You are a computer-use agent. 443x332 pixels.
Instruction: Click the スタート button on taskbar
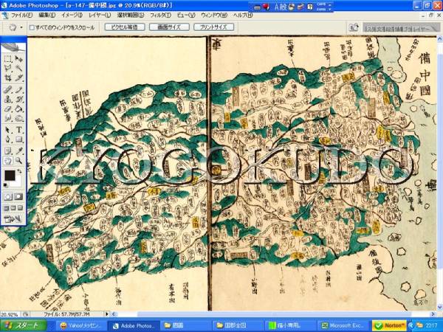pos(24,326)
